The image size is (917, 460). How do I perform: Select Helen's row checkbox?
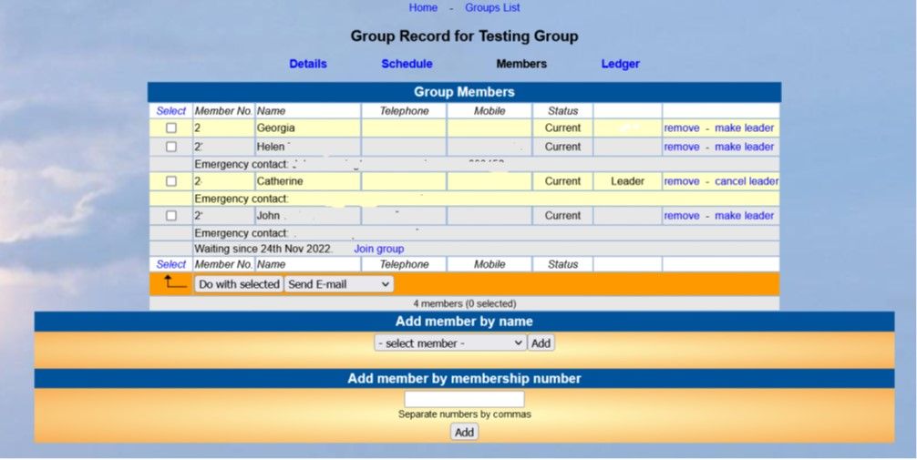coord(171,147)
